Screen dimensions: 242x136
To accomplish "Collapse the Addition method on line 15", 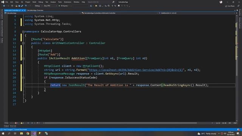I will pos(23,59).
